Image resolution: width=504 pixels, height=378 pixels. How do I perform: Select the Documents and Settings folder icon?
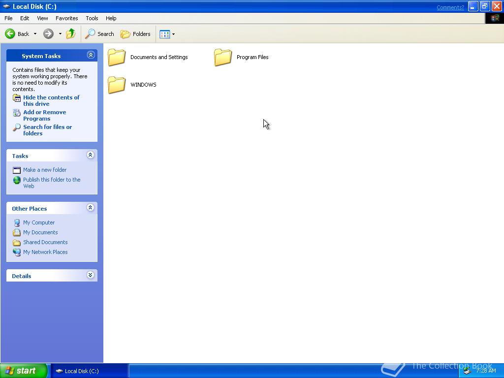pyautogui.click(x=116, y=57)
